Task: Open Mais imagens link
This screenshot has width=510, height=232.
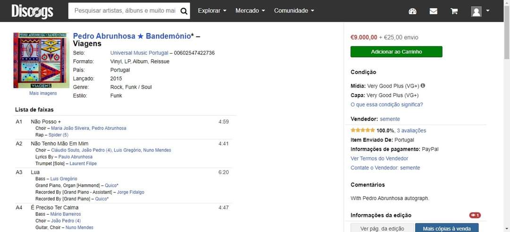Action: [43, 93]
